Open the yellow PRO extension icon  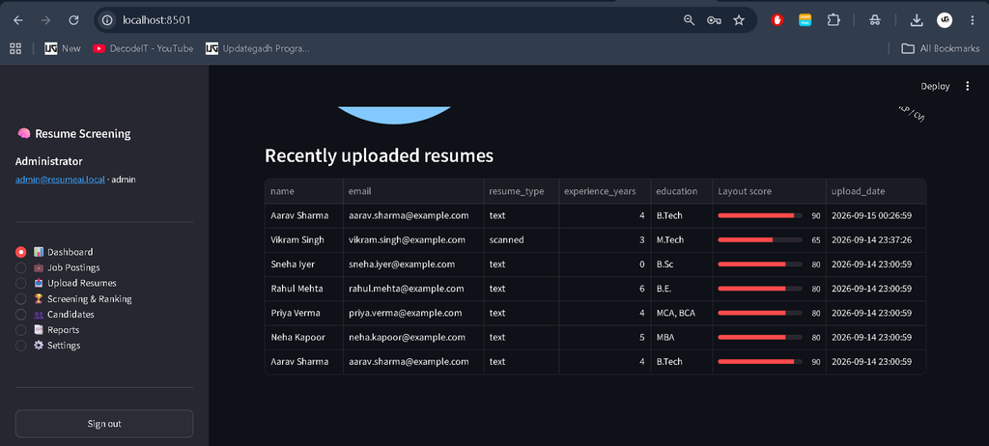pos(805,20)
